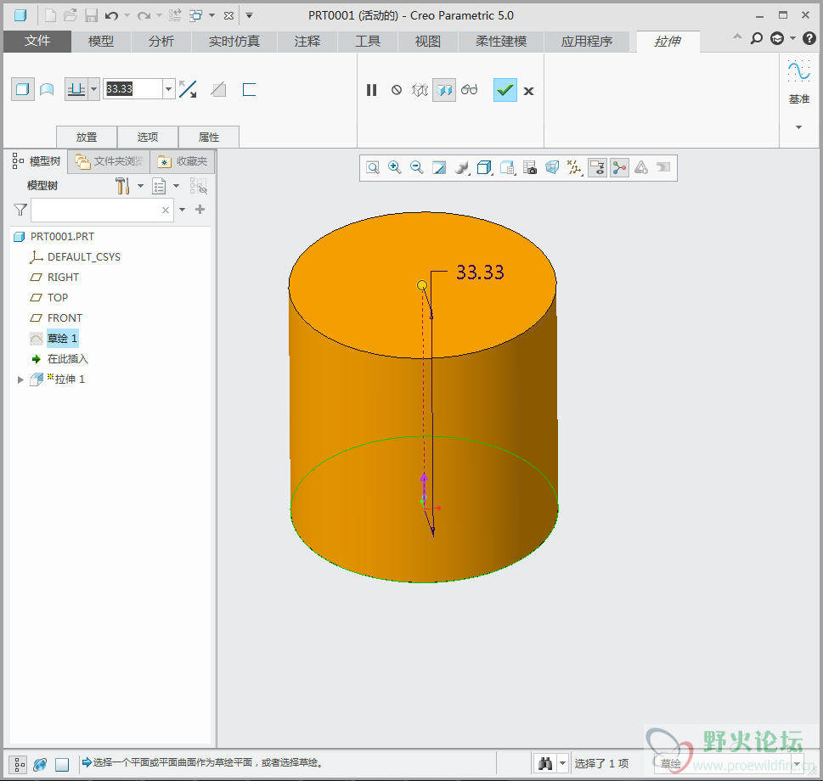The height and width of the screenshot is (781, 823).
Task: Click the New file icon
Action: point(50,16)
